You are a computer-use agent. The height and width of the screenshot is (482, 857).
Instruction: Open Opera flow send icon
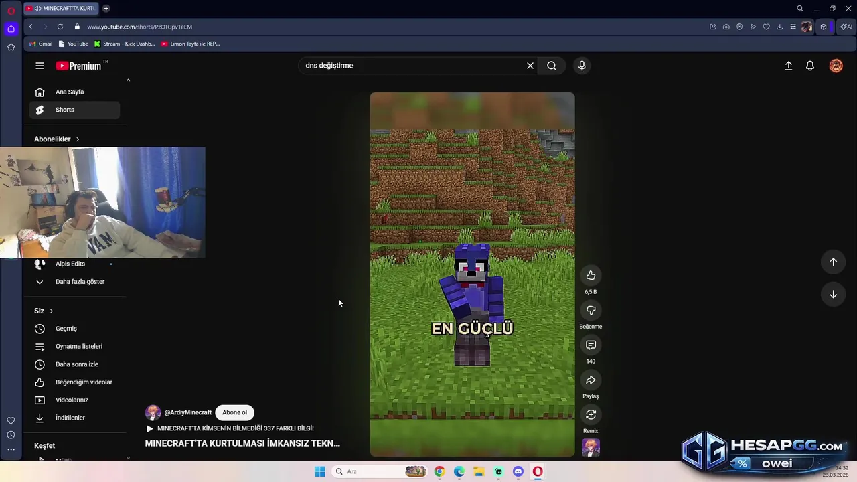pyautogui.click(x=753, y=27)
